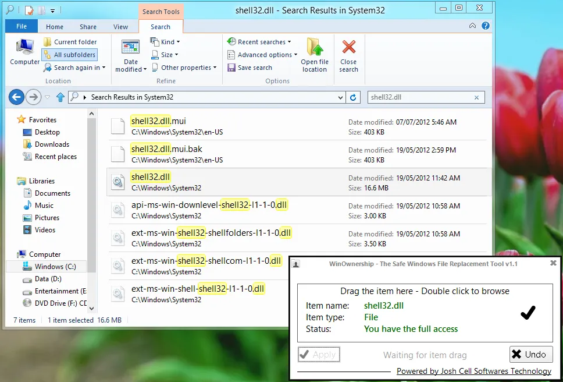Viewport: 563px width, 382px height.
Task: Click the refresh button beside address bar
Action: coord(353,97)
